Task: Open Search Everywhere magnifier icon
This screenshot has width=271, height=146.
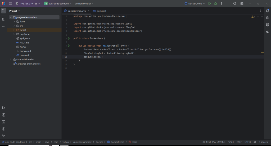Action: 235,4
